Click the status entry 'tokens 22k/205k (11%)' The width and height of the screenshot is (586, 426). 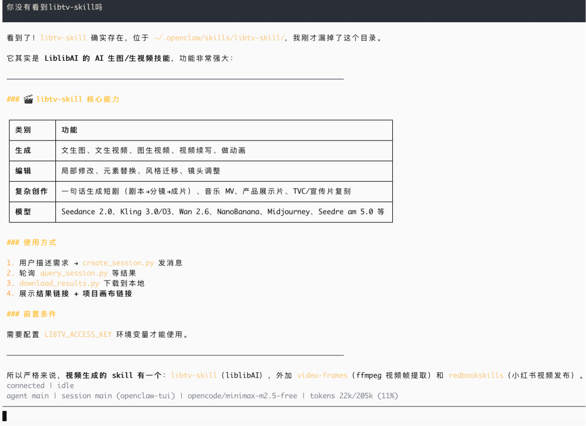(x=354, y=396)
